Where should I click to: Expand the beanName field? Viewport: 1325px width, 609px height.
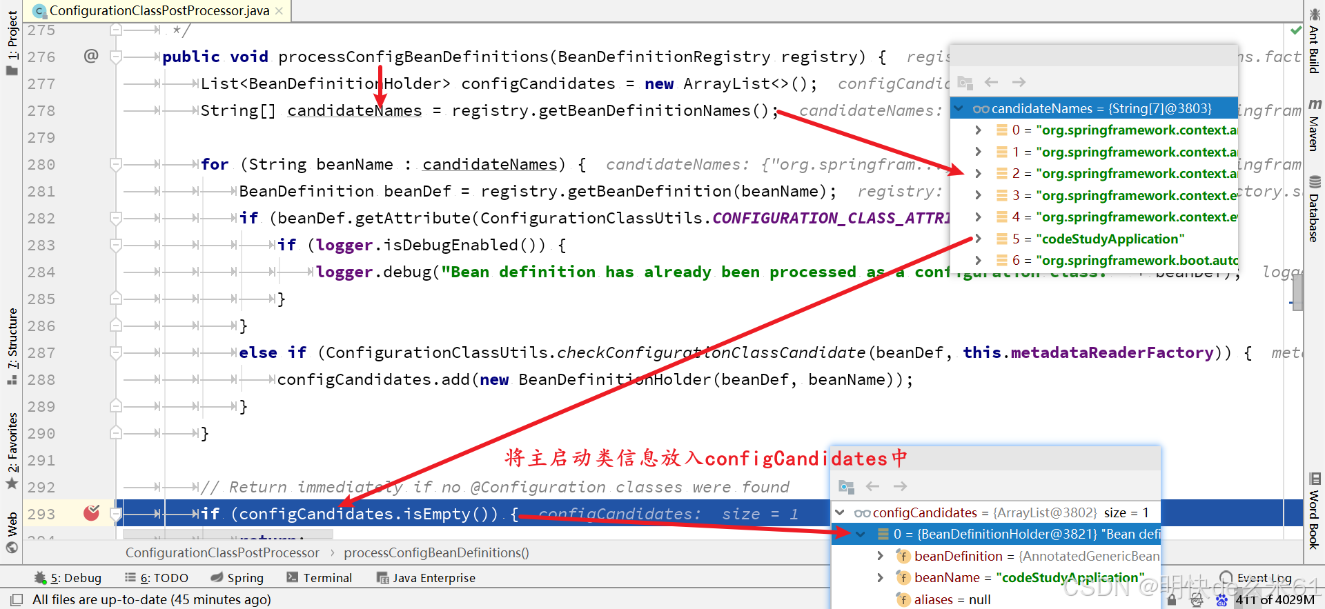tap(880, 577)
